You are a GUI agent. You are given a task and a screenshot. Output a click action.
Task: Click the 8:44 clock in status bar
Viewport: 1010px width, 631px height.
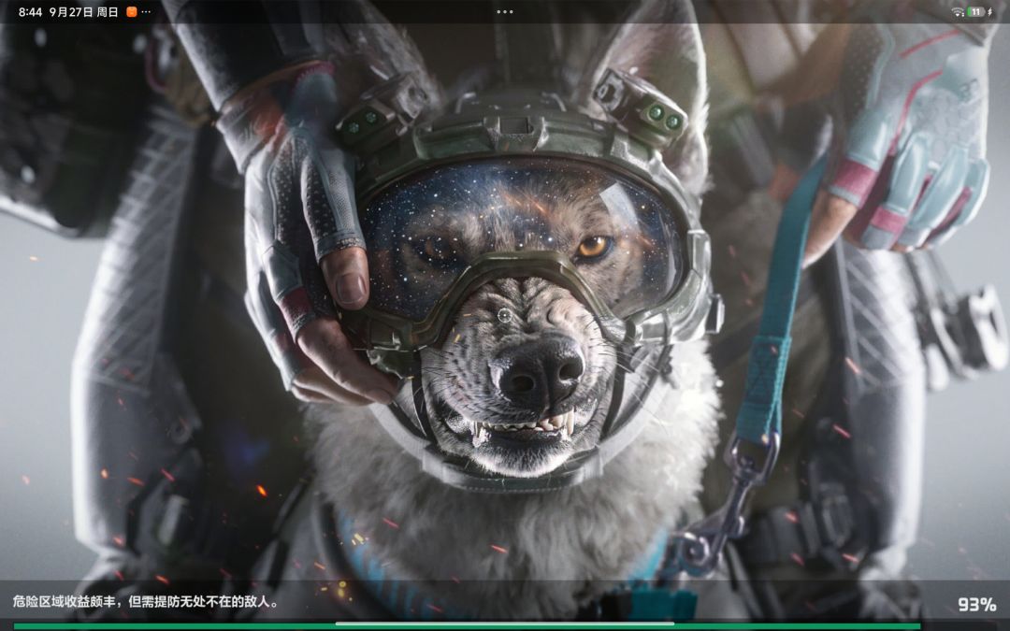pyautogui.click(x=30, y=11)
